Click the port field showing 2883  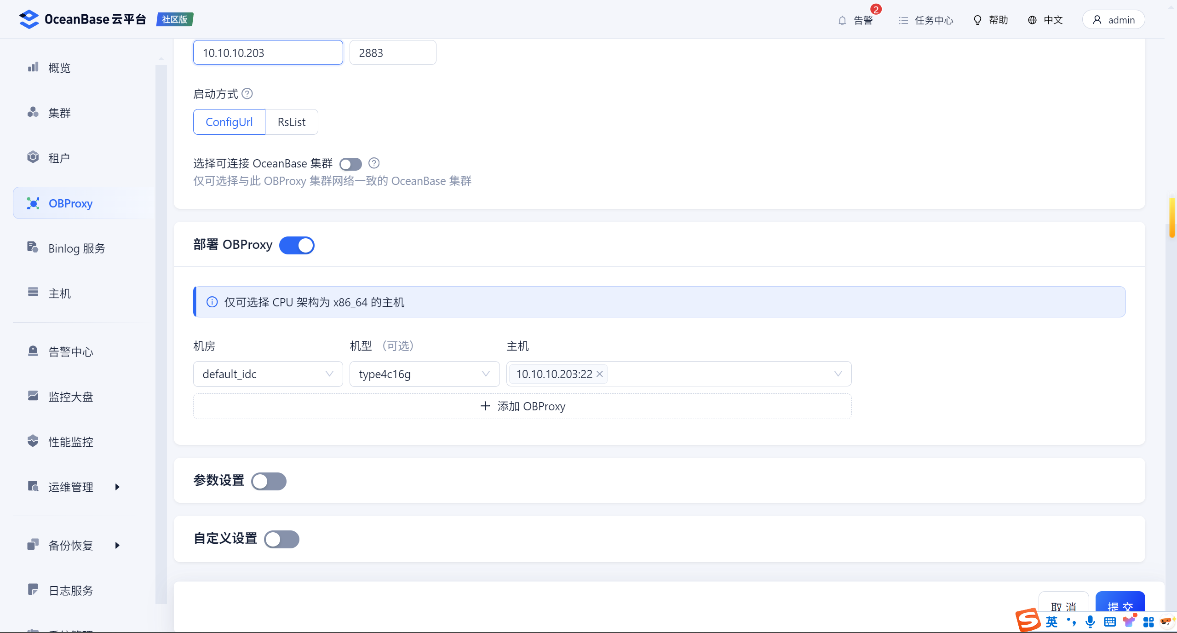(392, 53)
